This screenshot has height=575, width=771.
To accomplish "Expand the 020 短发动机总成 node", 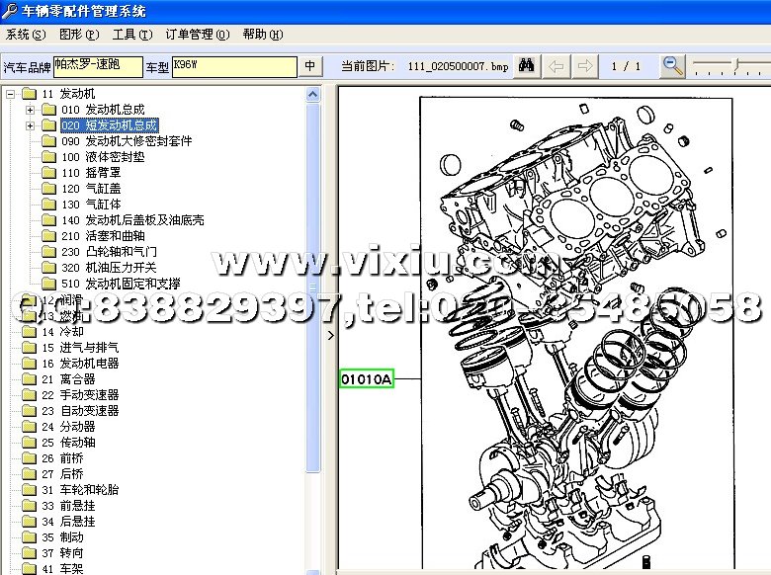I will tap(31, 125).
